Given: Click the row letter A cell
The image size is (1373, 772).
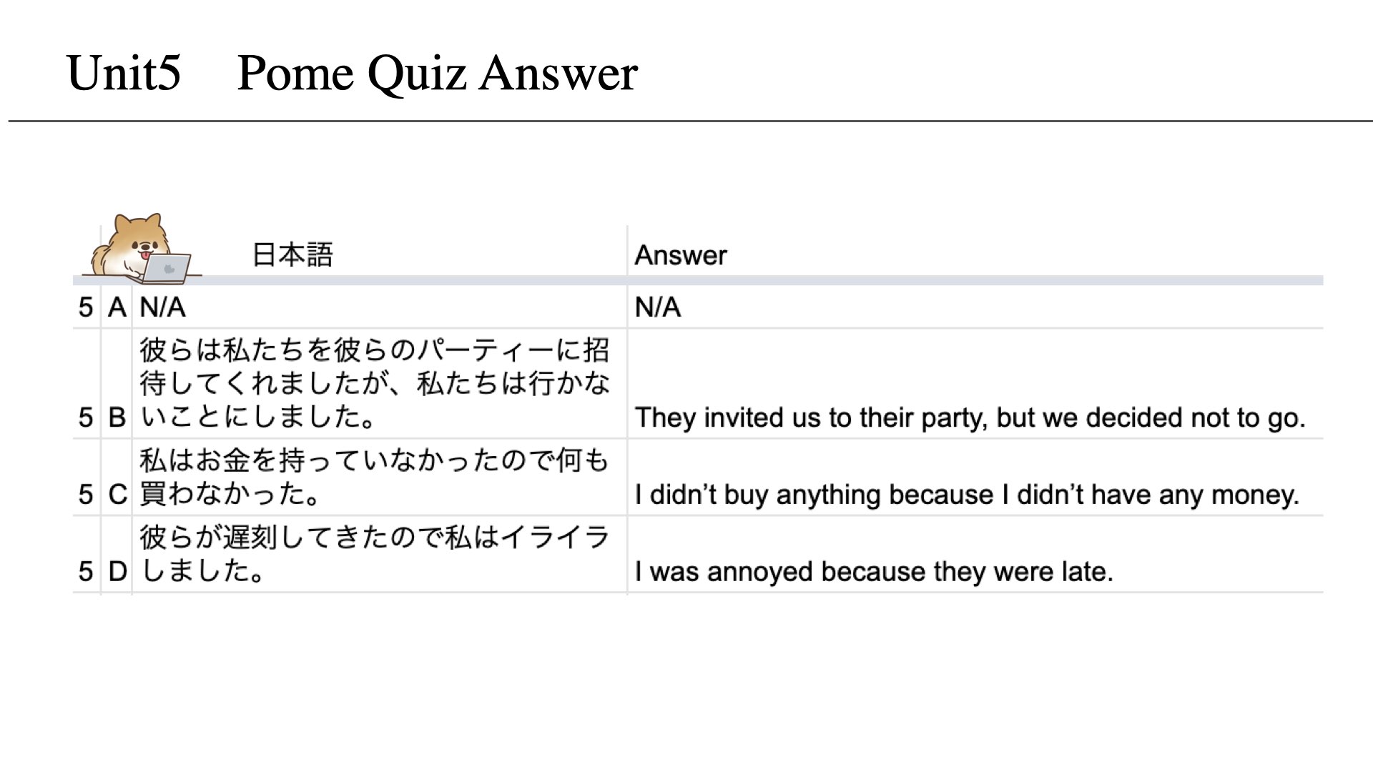Looking at the screenshot, I should coord(117,307).
